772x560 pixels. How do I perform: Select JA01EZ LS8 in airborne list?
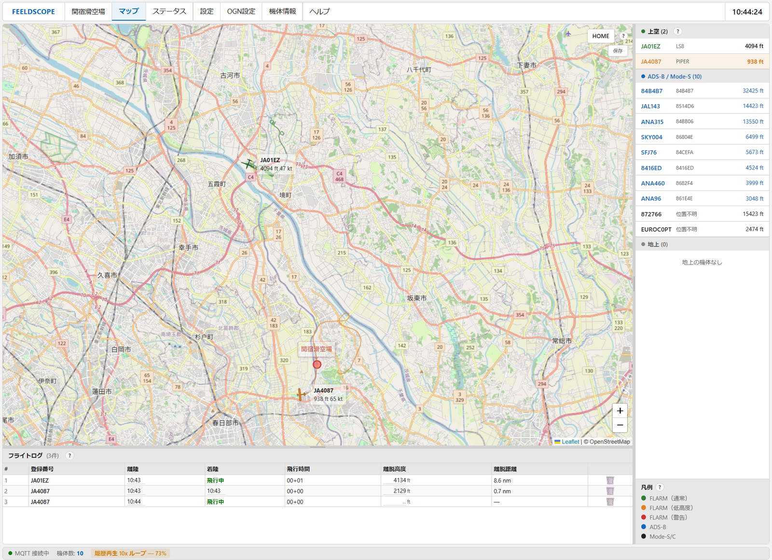[702, 46]
